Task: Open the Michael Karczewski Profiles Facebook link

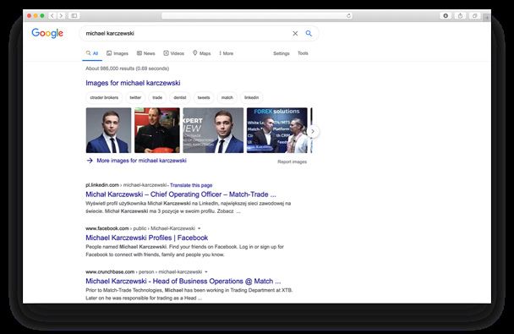Action: 146,238
